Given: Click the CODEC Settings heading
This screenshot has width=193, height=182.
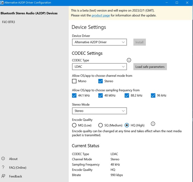Looking at the screenshot, I should (87, 53).
